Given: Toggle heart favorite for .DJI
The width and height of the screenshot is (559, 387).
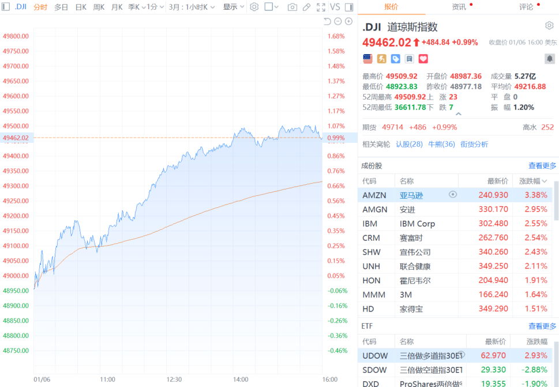Looking at the screenshot, I should [x=423, y=59].
